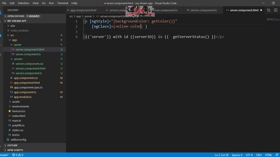280x157 pixels.
Task: Open the Go menu
Action: tap(44, 3)
